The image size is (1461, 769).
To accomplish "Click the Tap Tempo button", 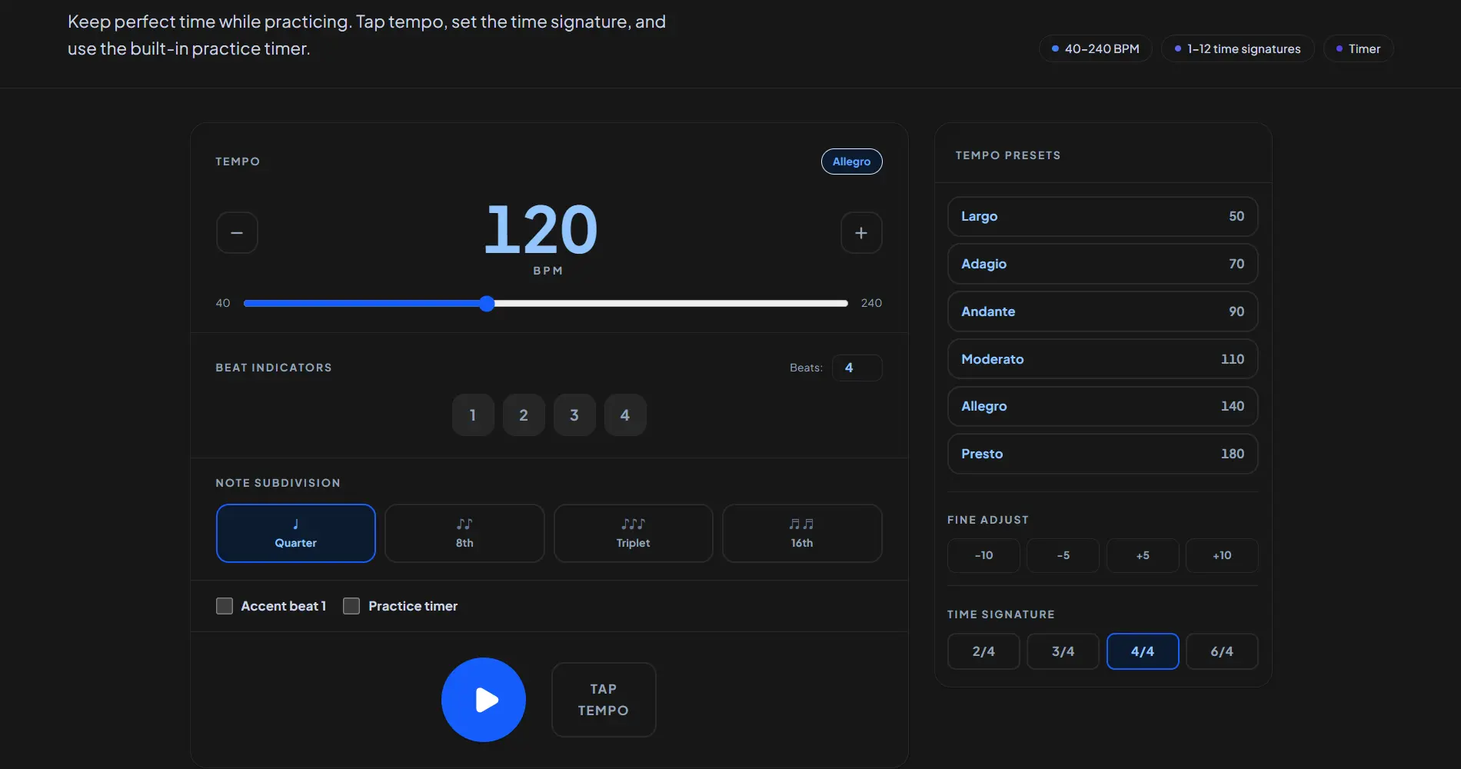I will point(604,700).
